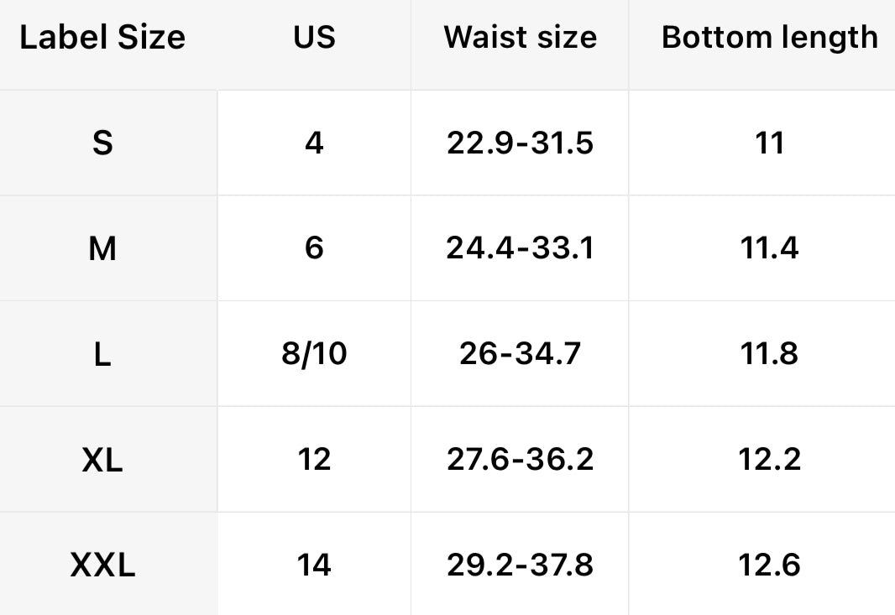The width and height of the screenshot is (895, 615).
Task: Select waist size 24.4-33.1 cell
Action: coord(520,249)
